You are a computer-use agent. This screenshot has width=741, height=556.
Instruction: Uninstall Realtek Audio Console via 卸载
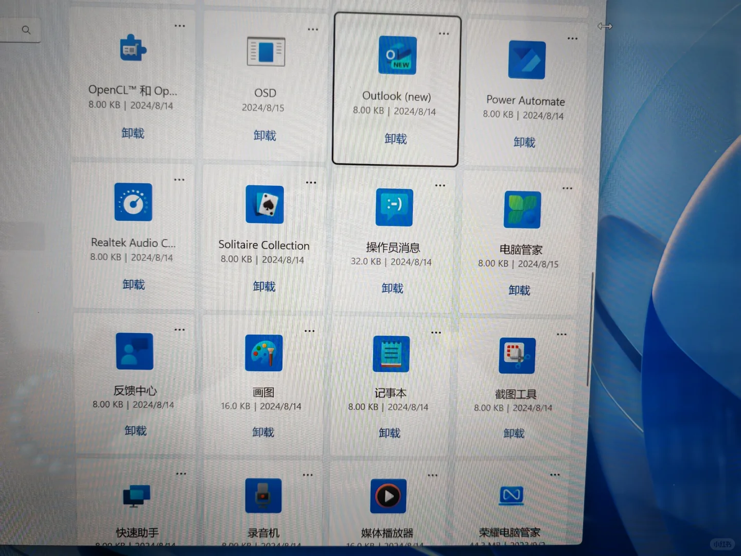134,284
